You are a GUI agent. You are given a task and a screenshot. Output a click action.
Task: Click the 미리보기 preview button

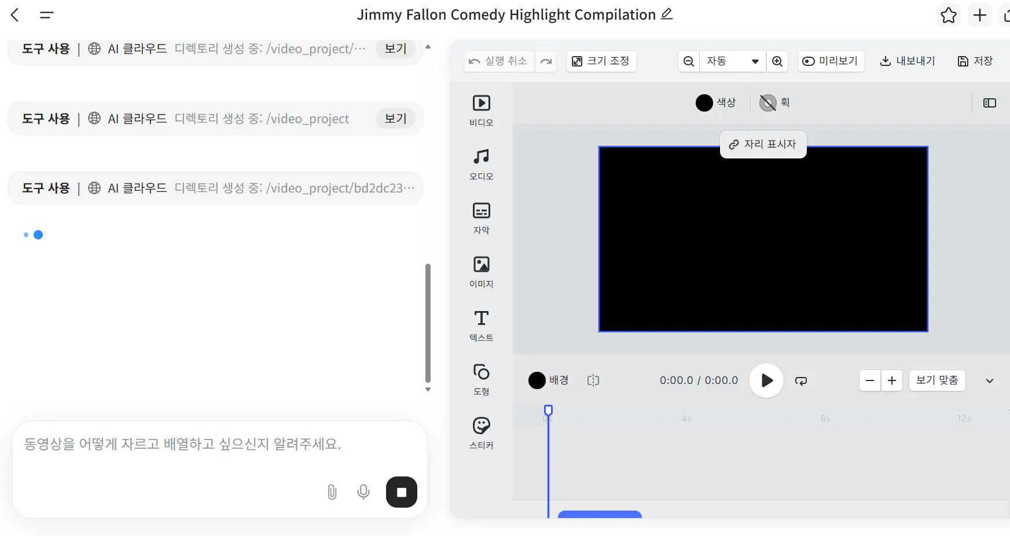pos(831,61)
